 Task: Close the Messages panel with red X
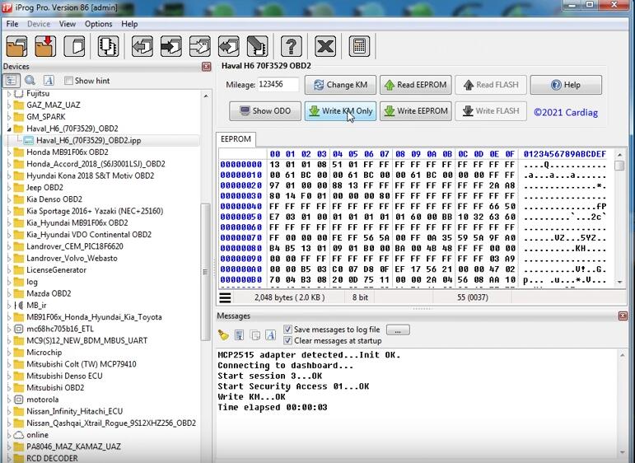(623, 316)
